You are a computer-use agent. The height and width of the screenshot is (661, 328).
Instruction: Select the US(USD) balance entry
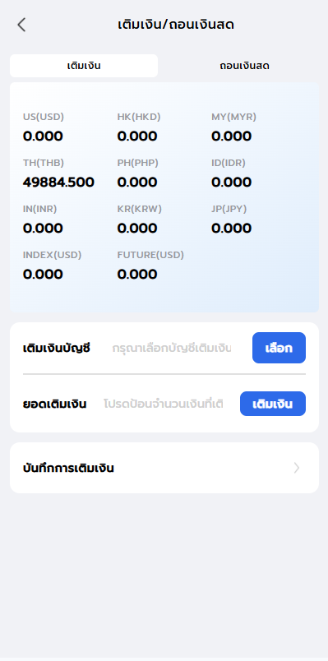pos(44,127)
